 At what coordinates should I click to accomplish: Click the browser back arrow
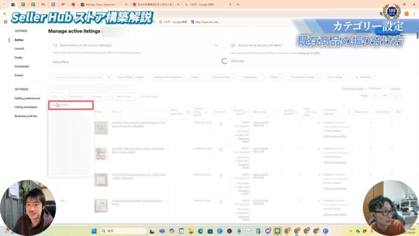[5, 13]
